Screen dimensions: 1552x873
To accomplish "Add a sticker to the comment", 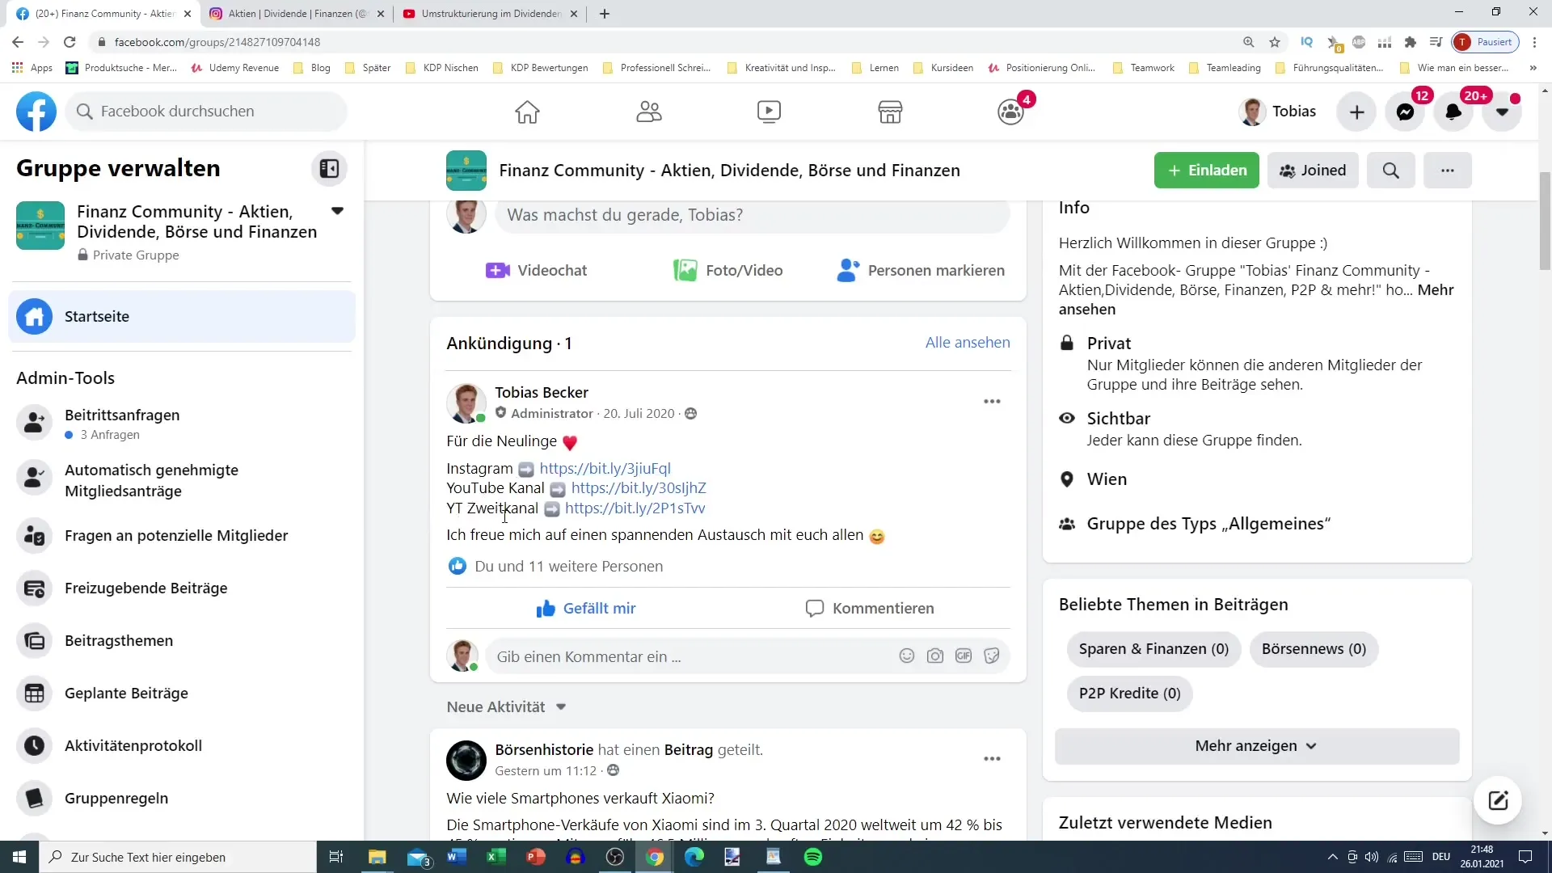I will pos(992,656).
